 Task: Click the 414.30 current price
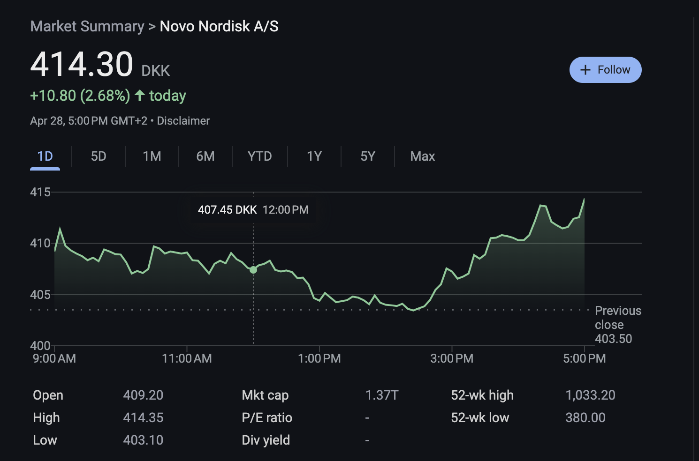coord(82,64)
